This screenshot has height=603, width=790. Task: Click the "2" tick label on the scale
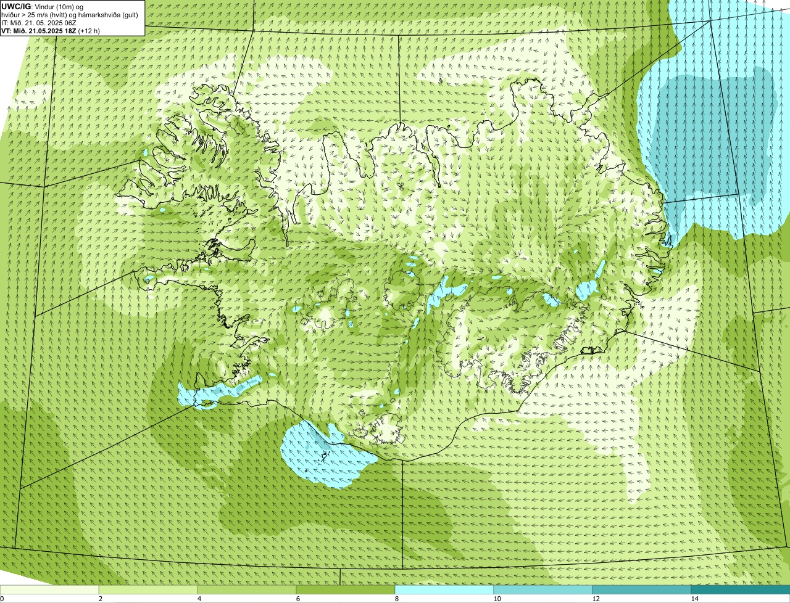[101, 599]
